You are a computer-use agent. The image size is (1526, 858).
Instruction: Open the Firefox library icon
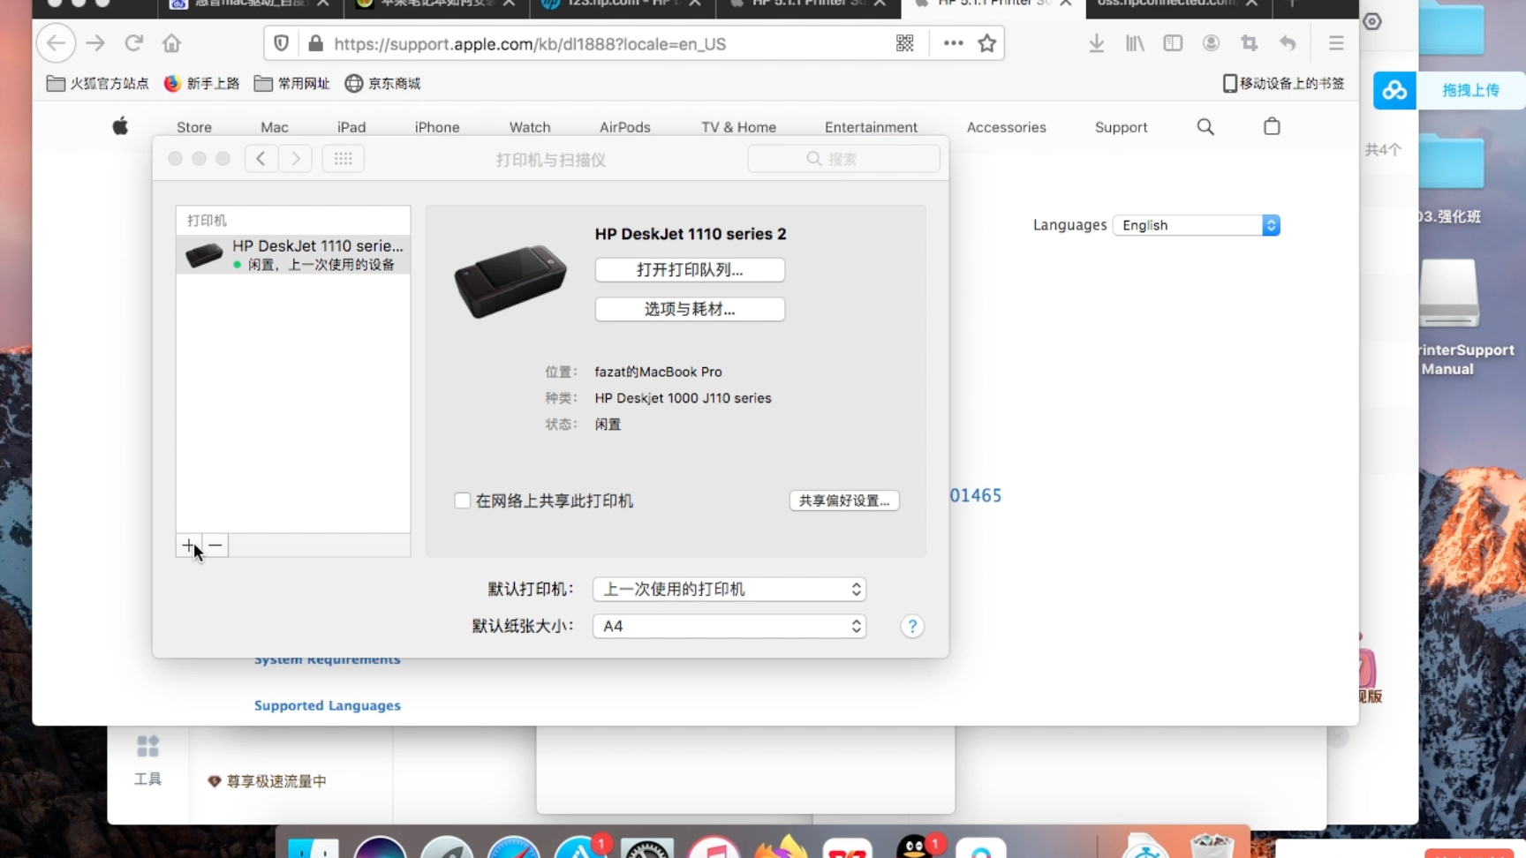click(1135, 43)
